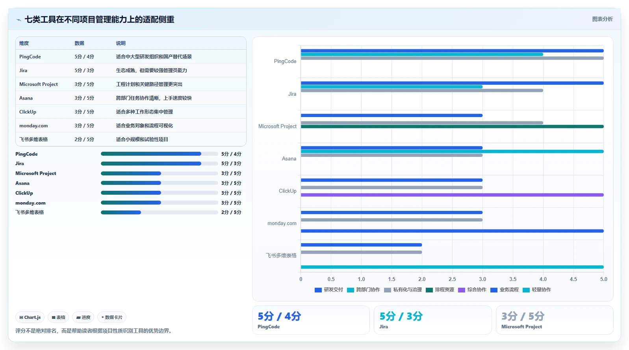Toggle 私有化与治理 legend color box
The image size is (629, 350).
(388, 290)
